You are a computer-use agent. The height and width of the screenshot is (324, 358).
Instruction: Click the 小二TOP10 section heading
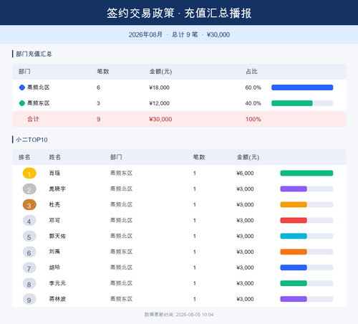[x=32, y=140]
